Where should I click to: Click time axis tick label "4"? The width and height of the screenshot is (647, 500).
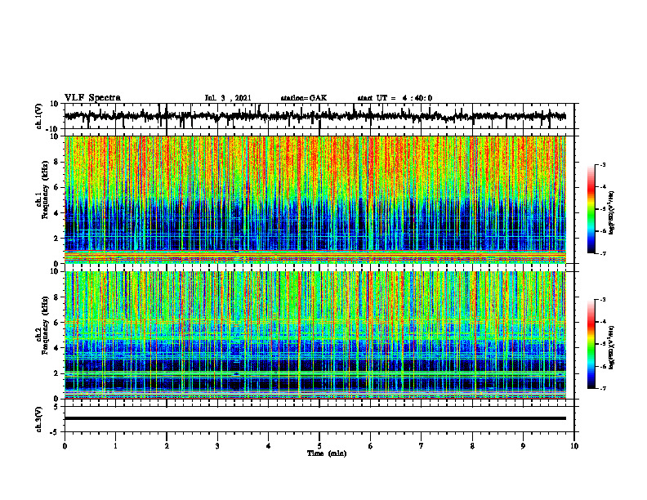click(269, 446)
